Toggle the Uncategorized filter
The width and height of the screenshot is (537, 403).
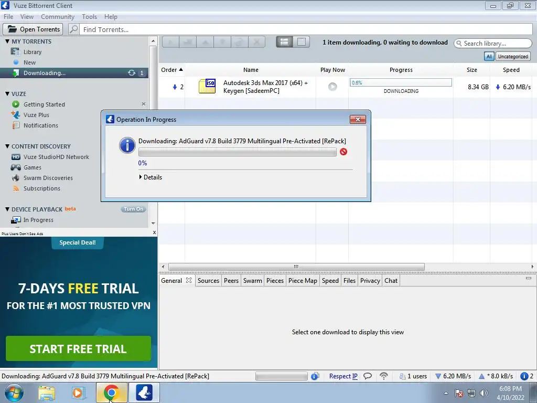(513, 57)
